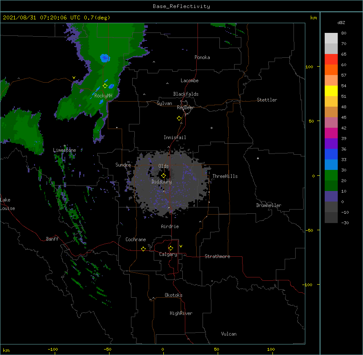Click the white plus marker west of Drumheller region
Image resolution: width=363 pixels, height=355 pixels.
[258, 158]
